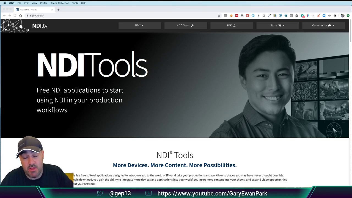Expand the Store navigation dropdown
This screenshot has height=198, width=352.
277,26
